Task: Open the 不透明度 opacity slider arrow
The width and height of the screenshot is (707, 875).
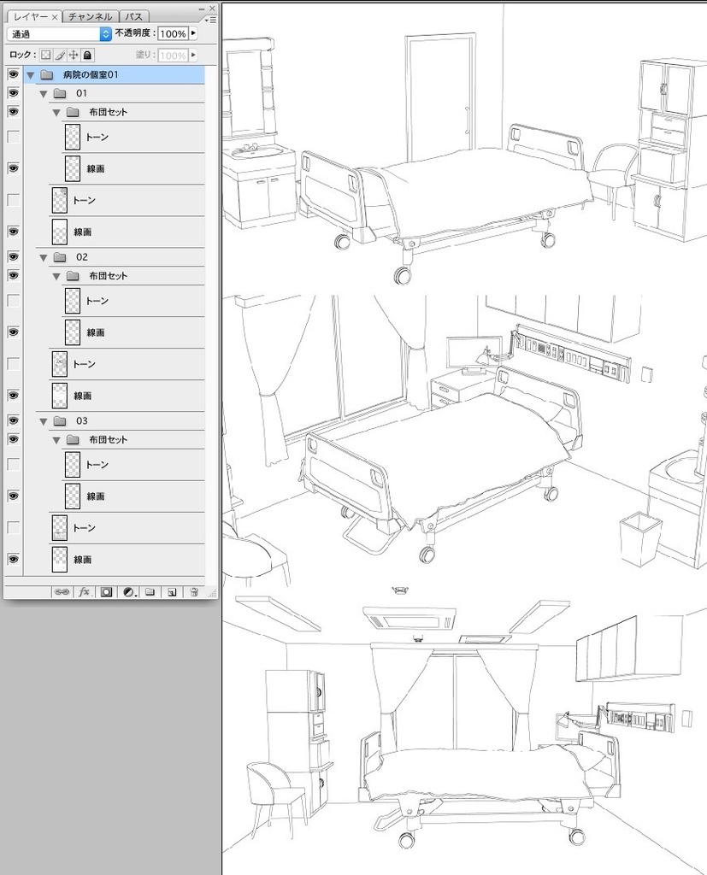Action: tap(194, 35)
